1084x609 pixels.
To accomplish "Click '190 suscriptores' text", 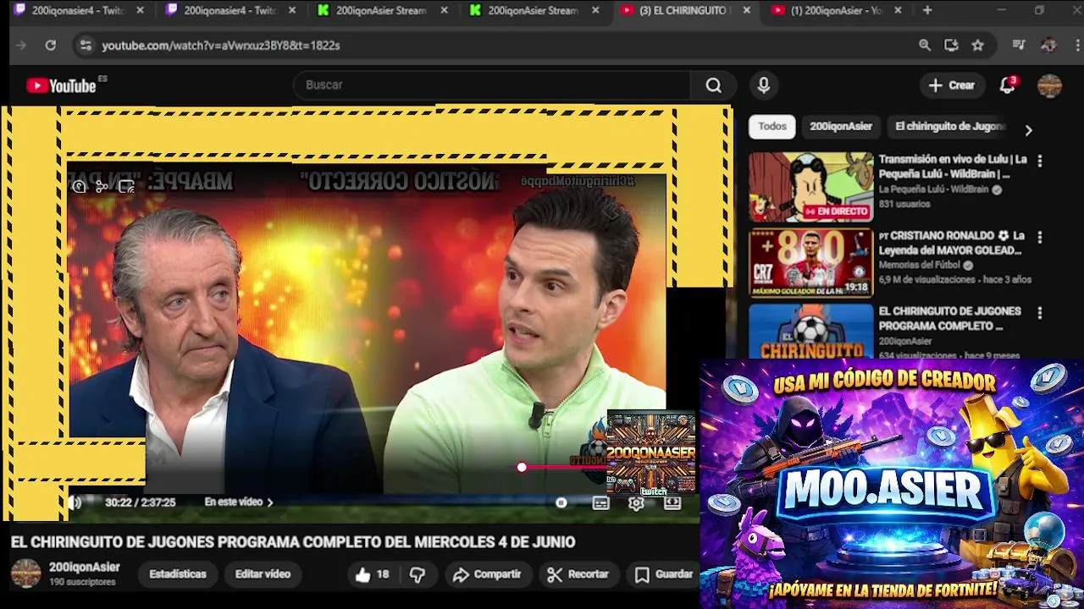I will pos(82,582).
